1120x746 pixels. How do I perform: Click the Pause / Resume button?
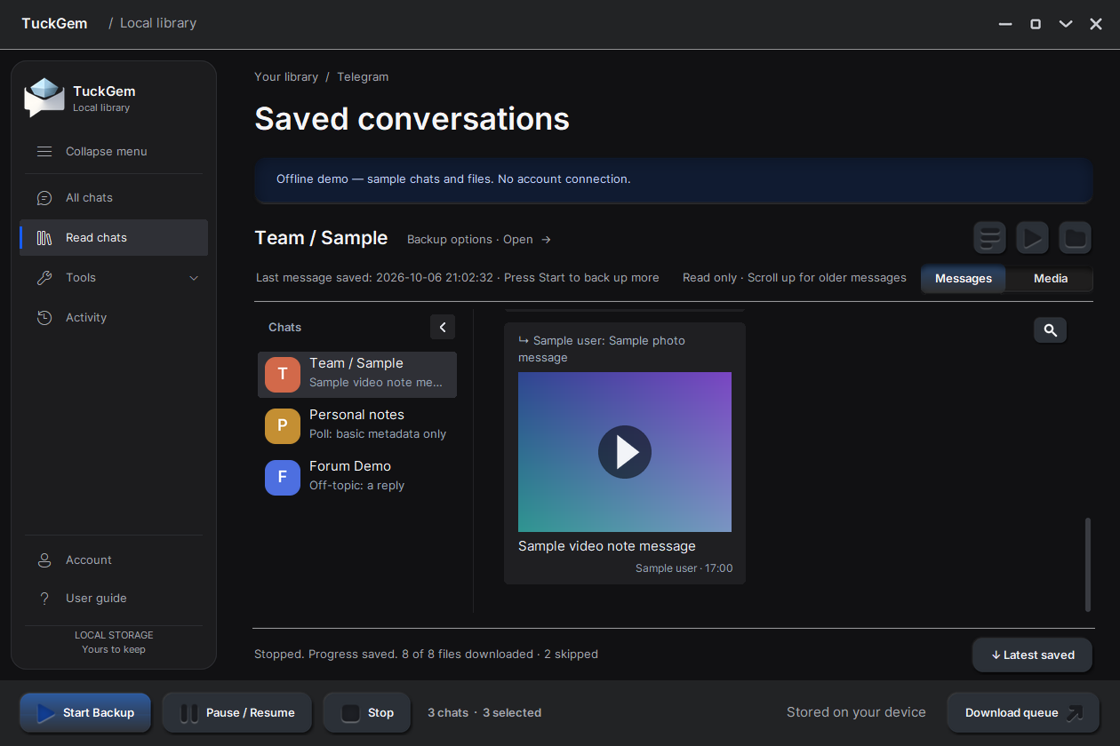[x=237, y=712]
